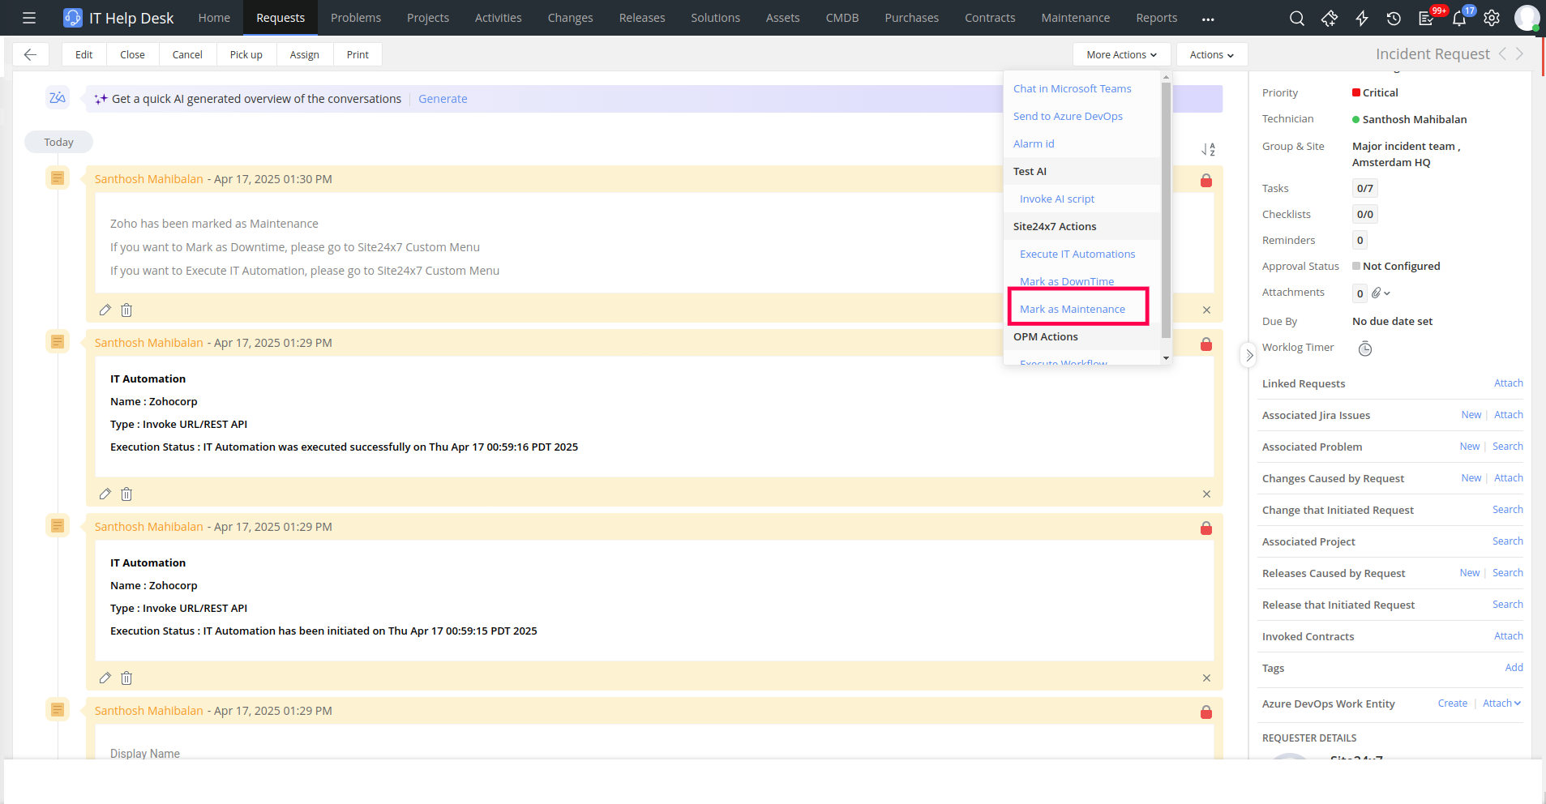1546x804 pixels.
Task: Select Chat in Microsoft Teams
Action: [x=1073, y=88]
